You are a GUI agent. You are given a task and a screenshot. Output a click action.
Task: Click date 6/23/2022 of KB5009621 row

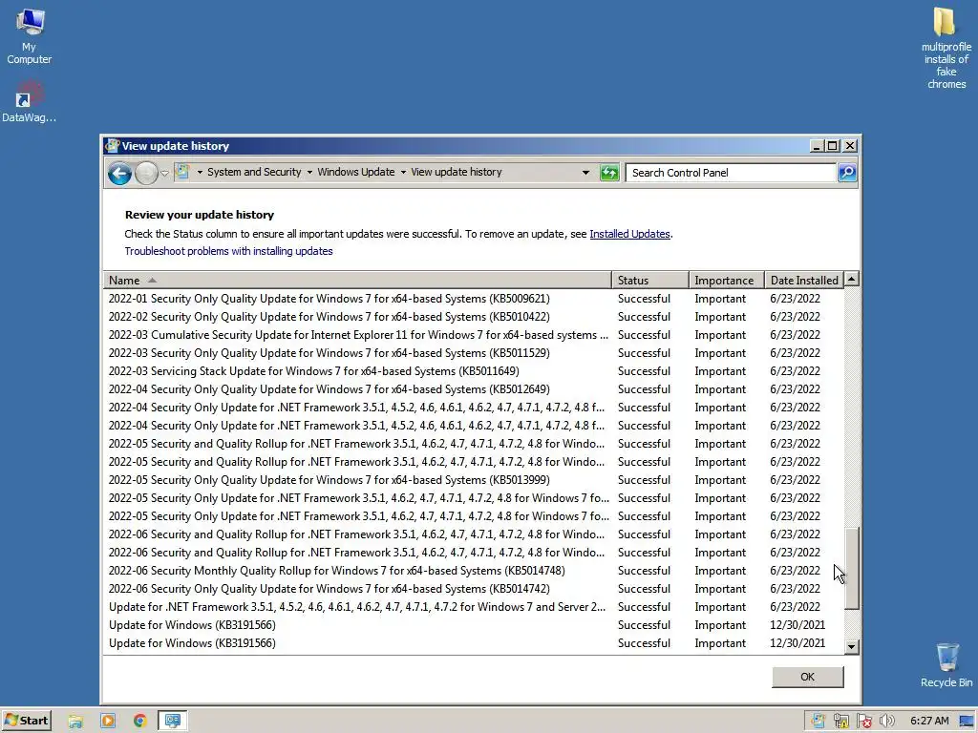pos(795,299)
